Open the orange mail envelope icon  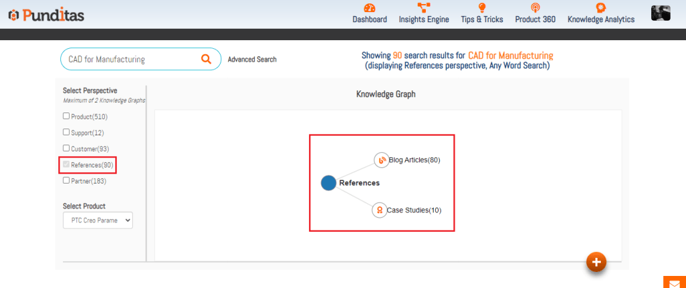674,282
